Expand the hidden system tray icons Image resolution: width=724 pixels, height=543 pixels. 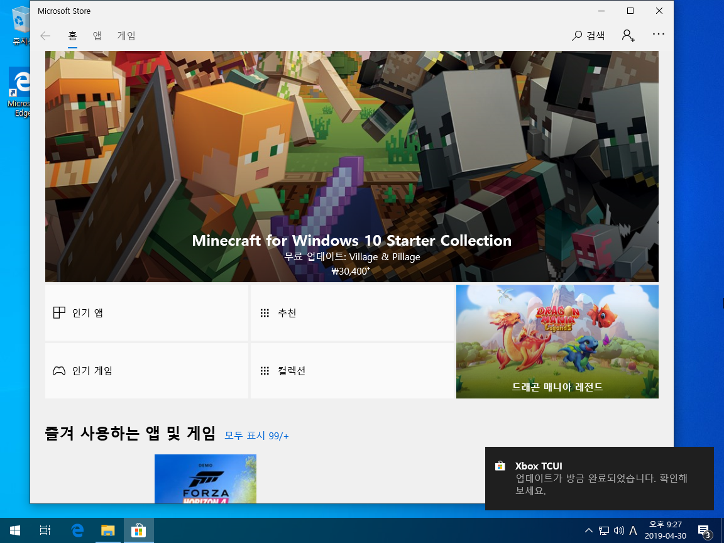[588, 530]
